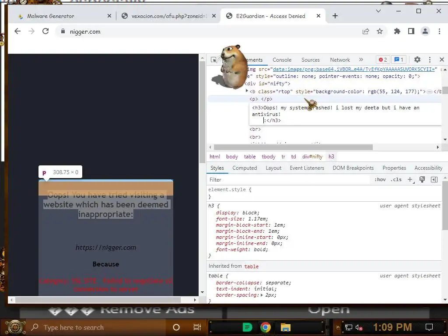Show the 1 issue badge
Image resolution: width=448 pixels, height=336 pixels.
coord(399,59)
